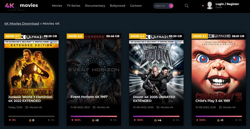Viewport: 250px width, 129px height.
Task: Click the IMDB: 5.1 badge
Action: [x=200, y=36]
